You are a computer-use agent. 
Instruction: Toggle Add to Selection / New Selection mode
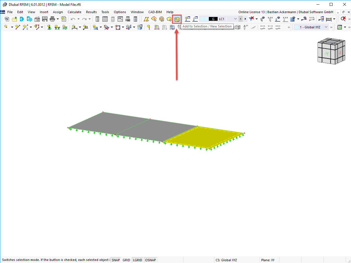point(177,19)
